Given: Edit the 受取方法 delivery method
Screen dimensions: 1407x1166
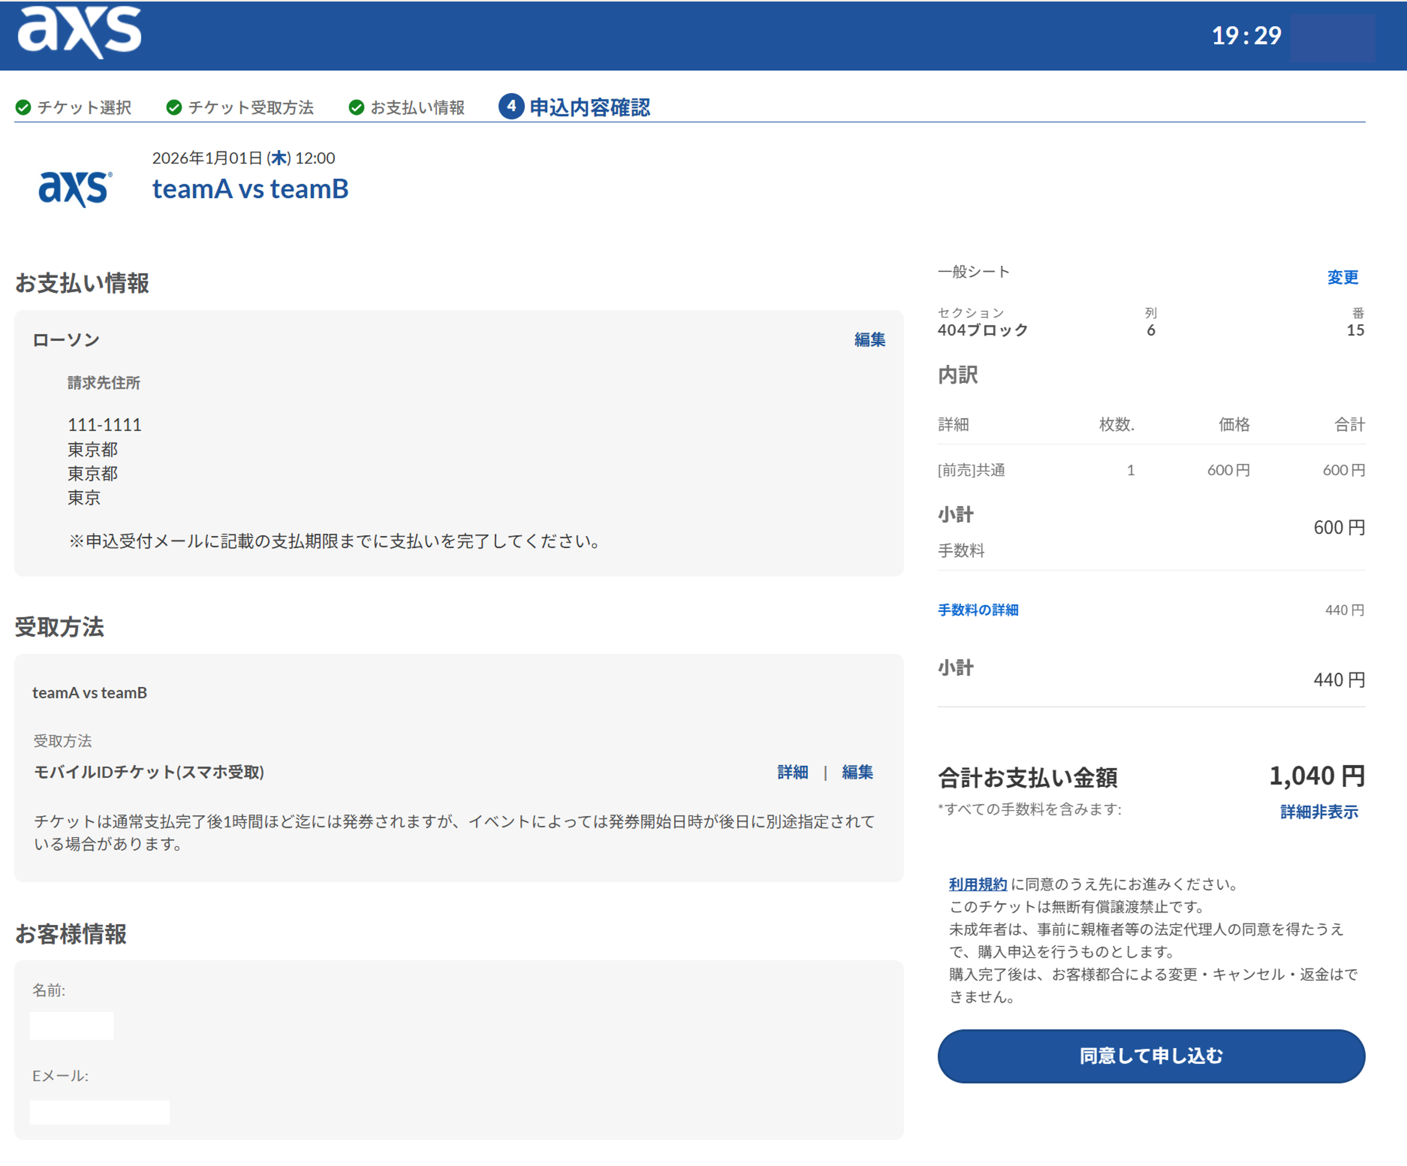Looking at the screenshot, I should [x=858, y=772].
